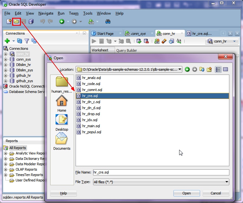Click the Clear eraser icon in worksheet toolbar
The width and height of the screenshot is (243, 203).
tap(164, 41)
